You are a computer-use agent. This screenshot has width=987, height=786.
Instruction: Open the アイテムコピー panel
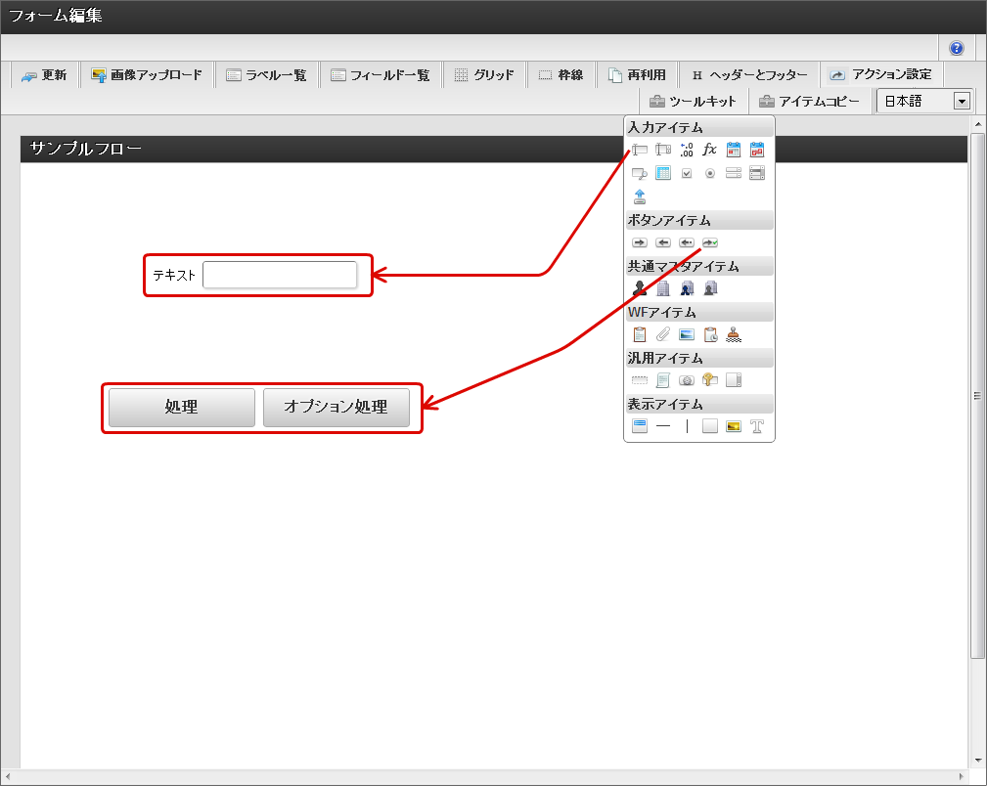click(x=809, y=101)
